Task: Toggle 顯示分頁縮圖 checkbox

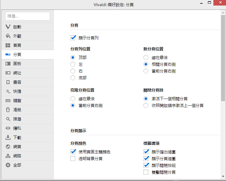Action: (x=146, y=159)
